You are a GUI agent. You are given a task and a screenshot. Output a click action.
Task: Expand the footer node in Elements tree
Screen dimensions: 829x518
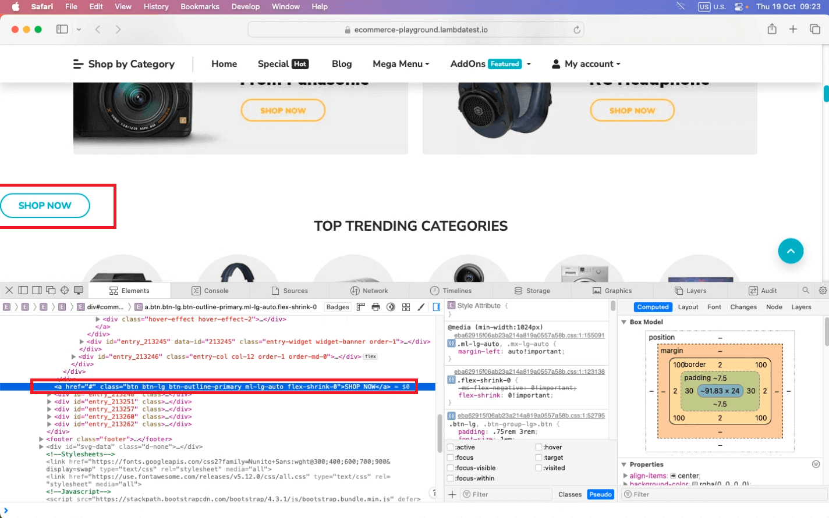[40, 438]
